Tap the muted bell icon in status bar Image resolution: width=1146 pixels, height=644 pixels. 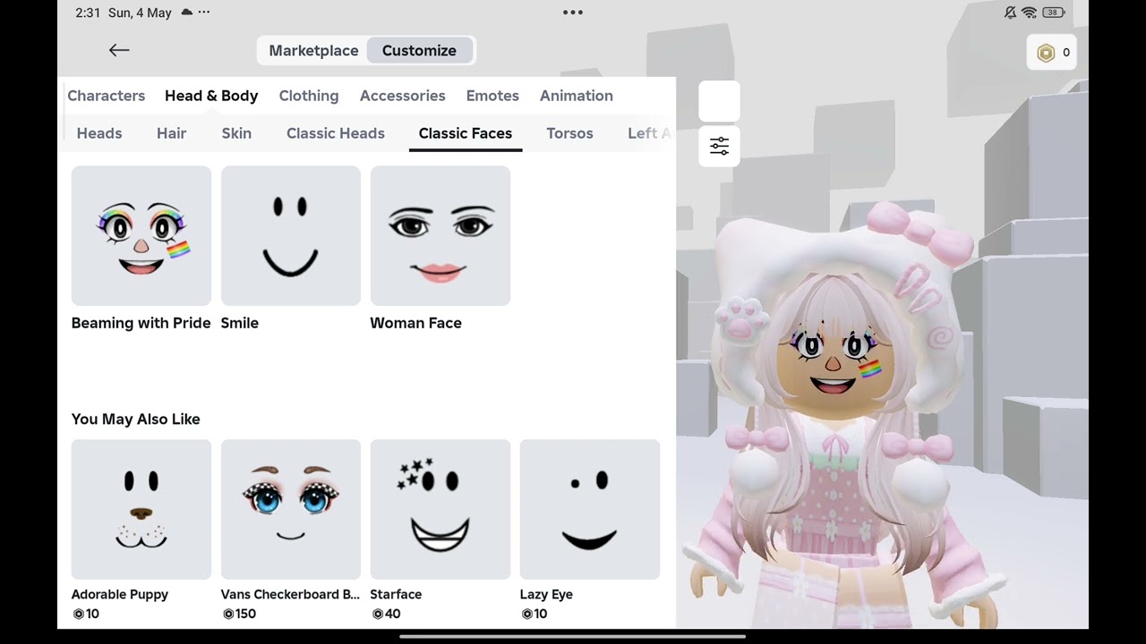[1010, 13]
